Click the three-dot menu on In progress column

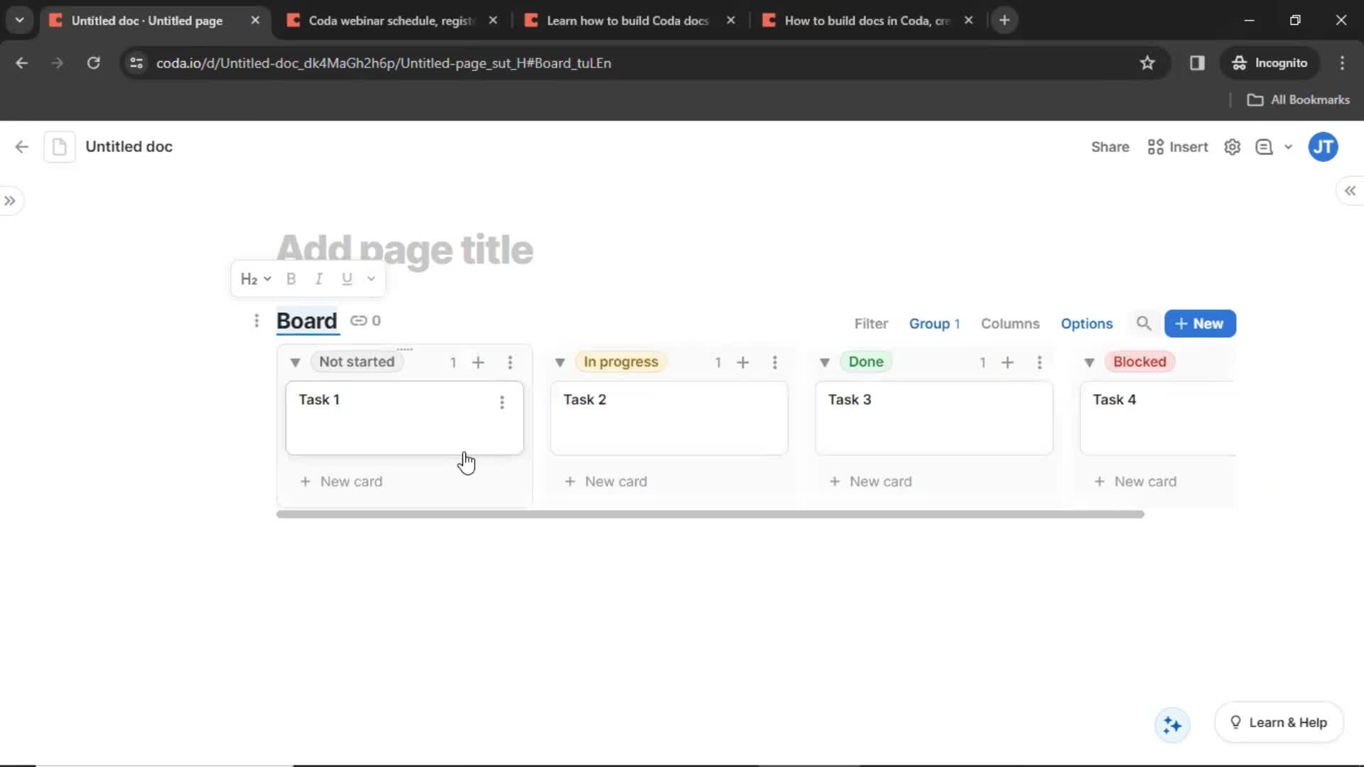click(776, 361)
